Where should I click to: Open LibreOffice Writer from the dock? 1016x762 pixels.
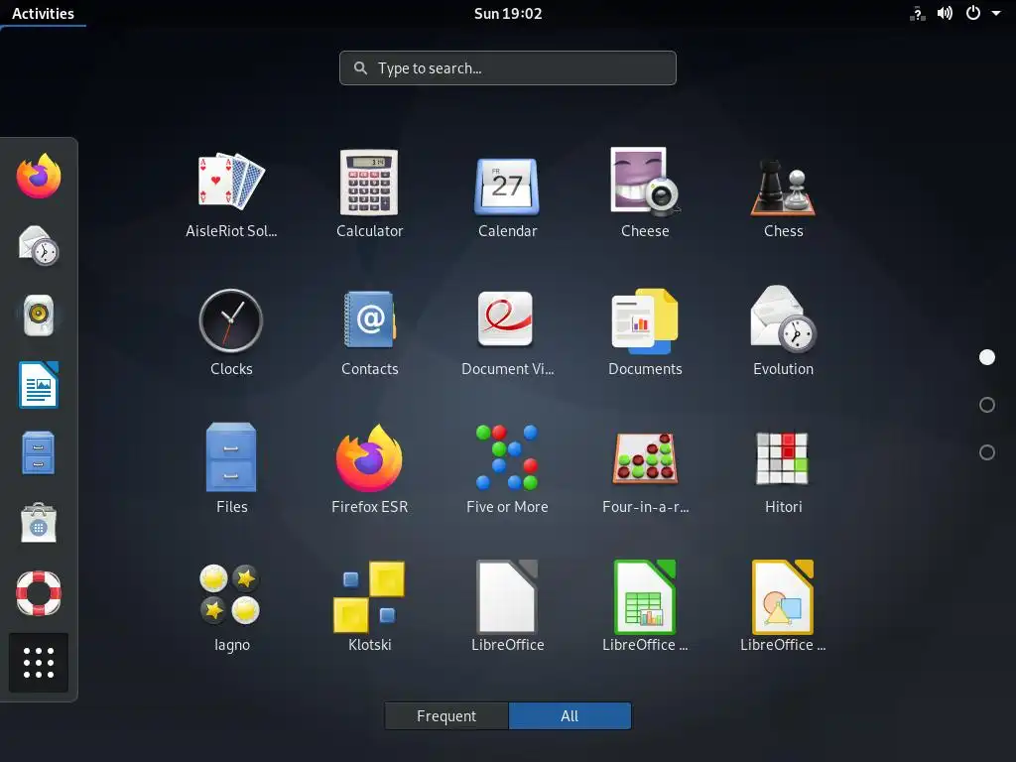pos(39,385)
